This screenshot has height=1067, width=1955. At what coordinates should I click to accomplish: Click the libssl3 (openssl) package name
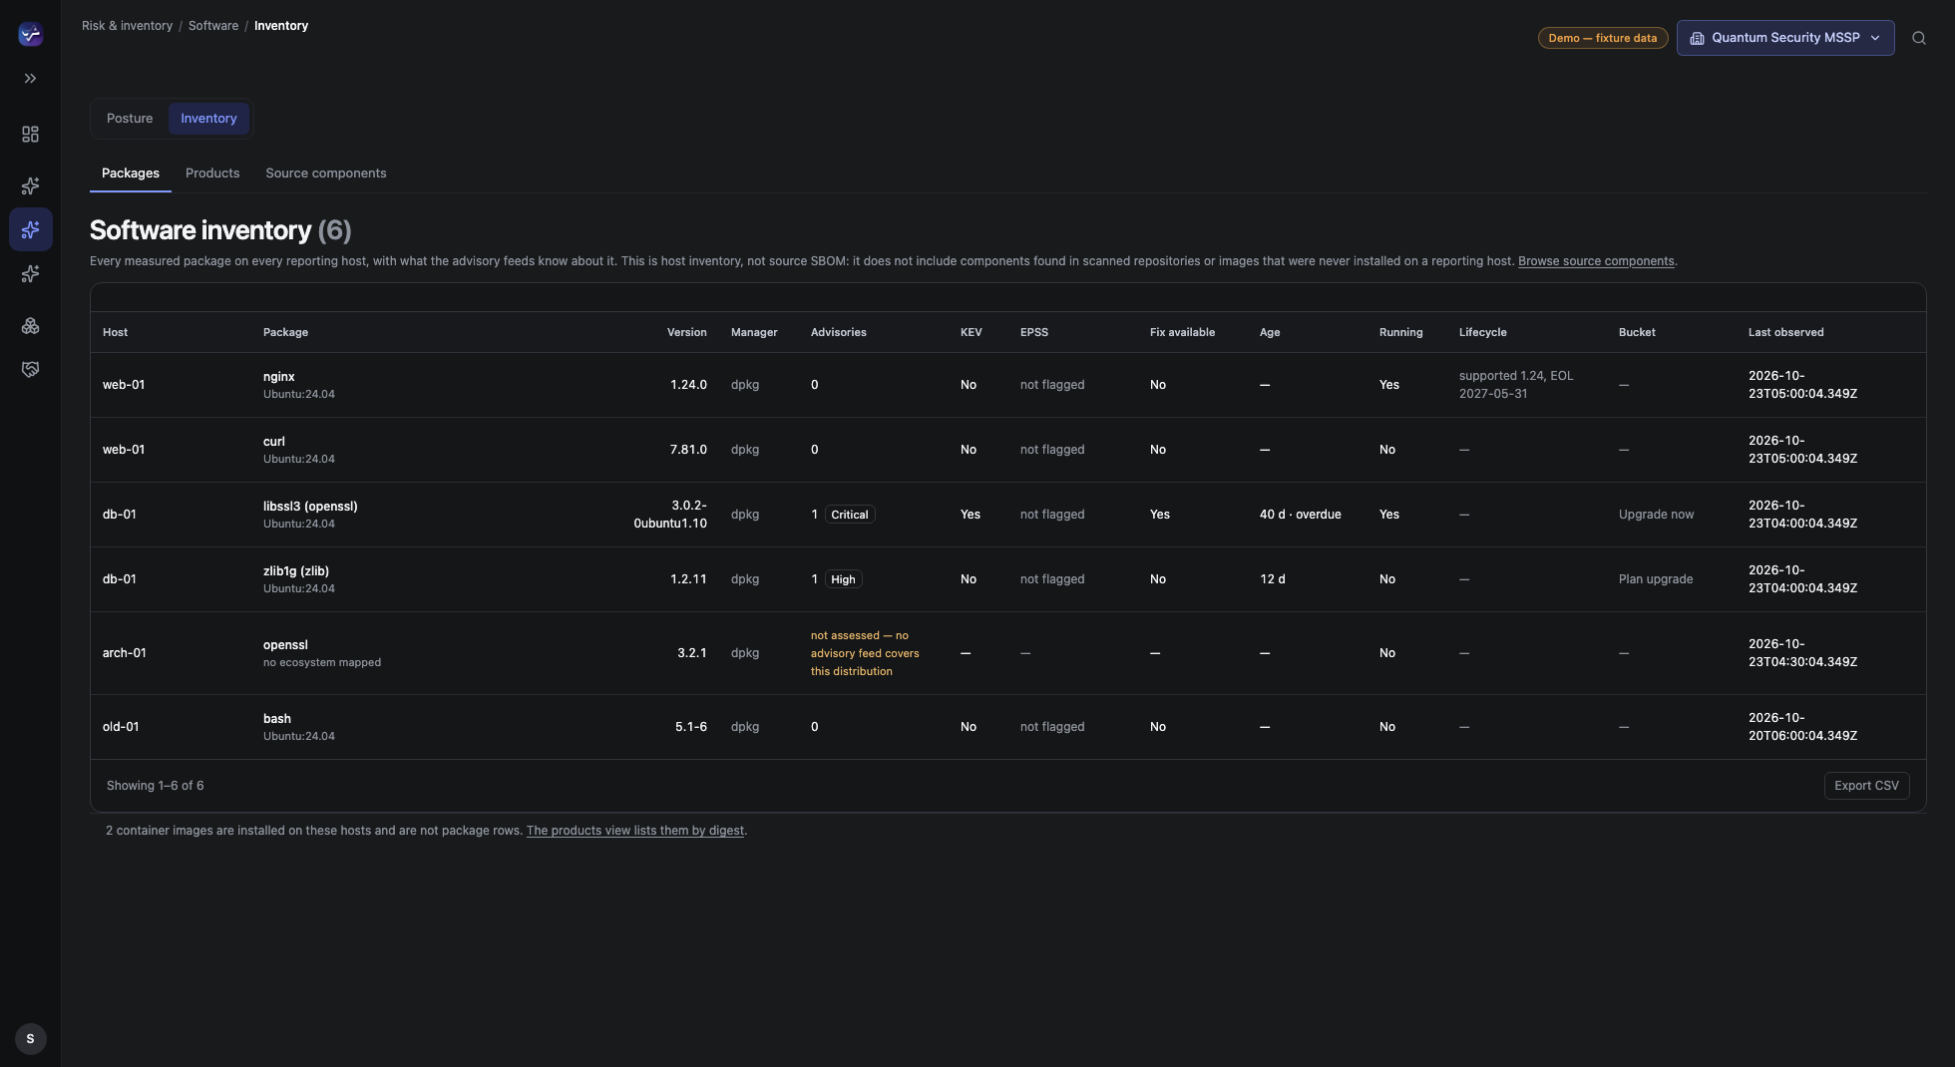[310, 507]
